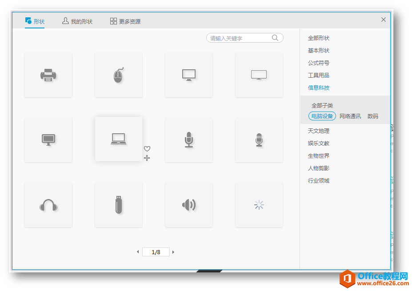Choose the desktop monitor shape

coord(188,75)
